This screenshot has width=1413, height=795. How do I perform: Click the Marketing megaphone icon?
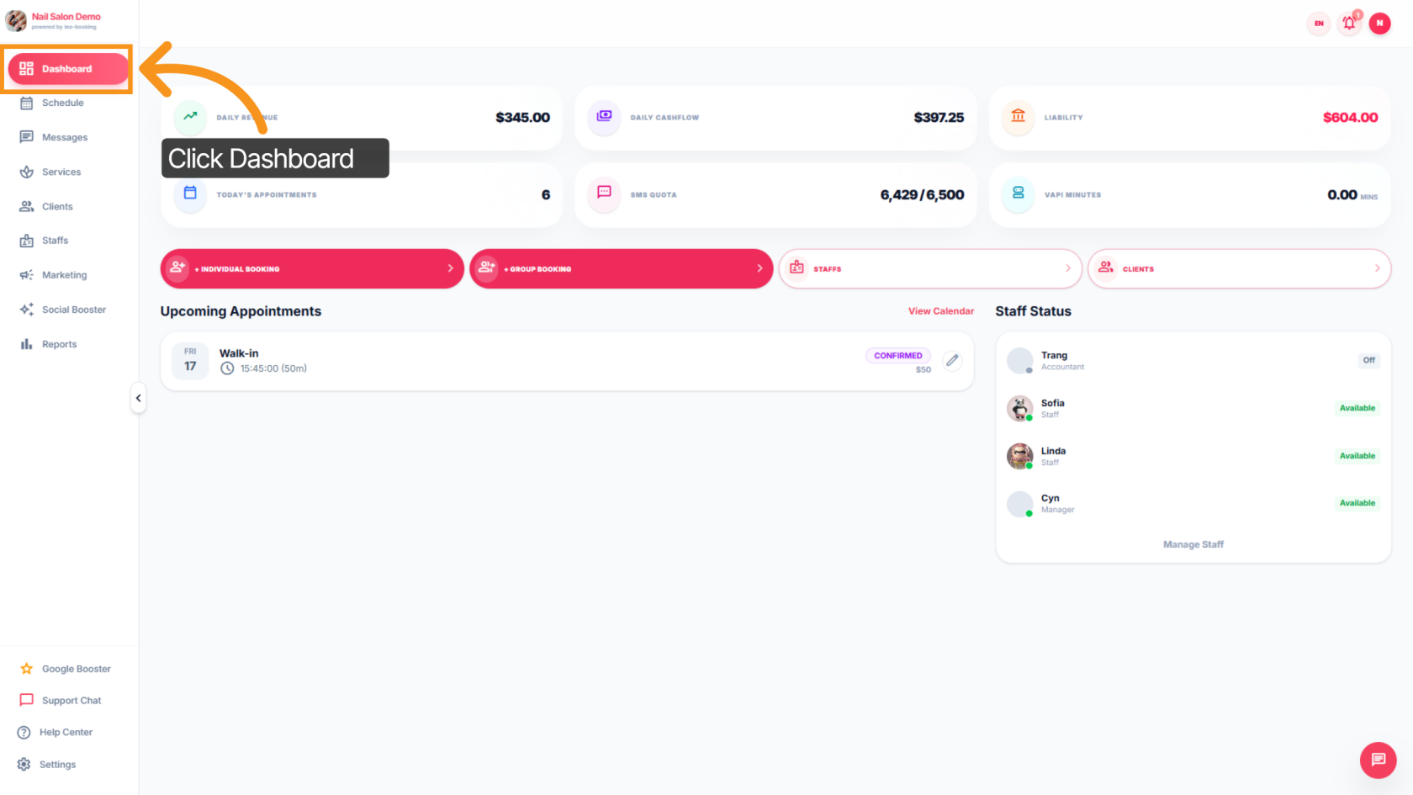click(26, 275)
